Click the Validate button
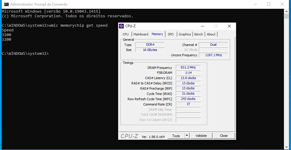The image size is (291, 150). [201, 136]
